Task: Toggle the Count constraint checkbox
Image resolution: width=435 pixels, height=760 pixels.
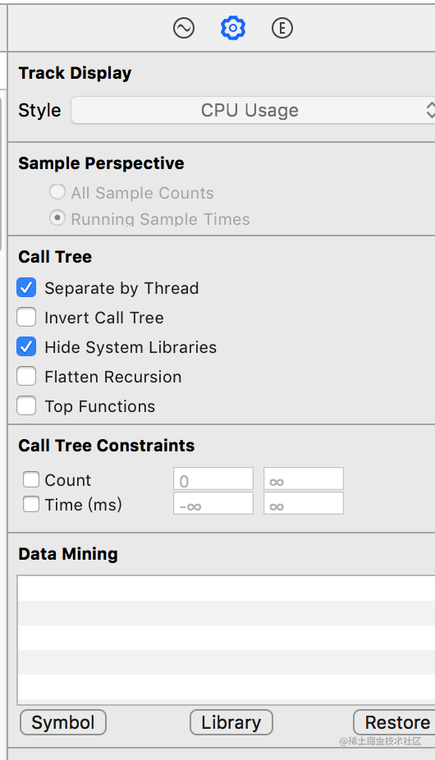Action: pos(31,480)
